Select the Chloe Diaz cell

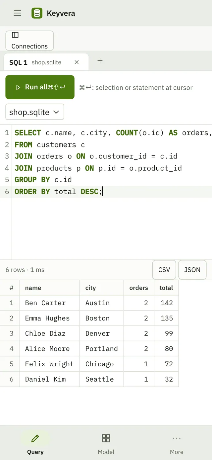[50, 333]
